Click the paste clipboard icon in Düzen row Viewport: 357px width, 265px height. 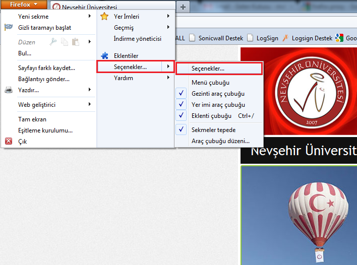point(75,42)
